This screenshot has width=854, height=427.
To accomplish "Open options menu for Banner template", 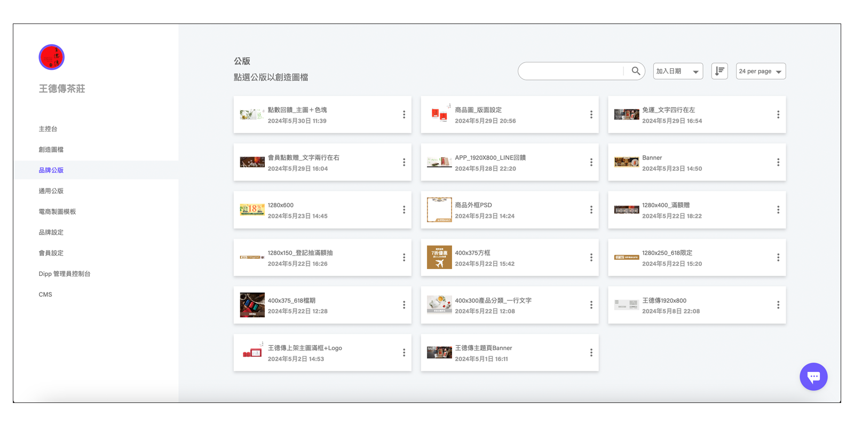I will [778, 162].
